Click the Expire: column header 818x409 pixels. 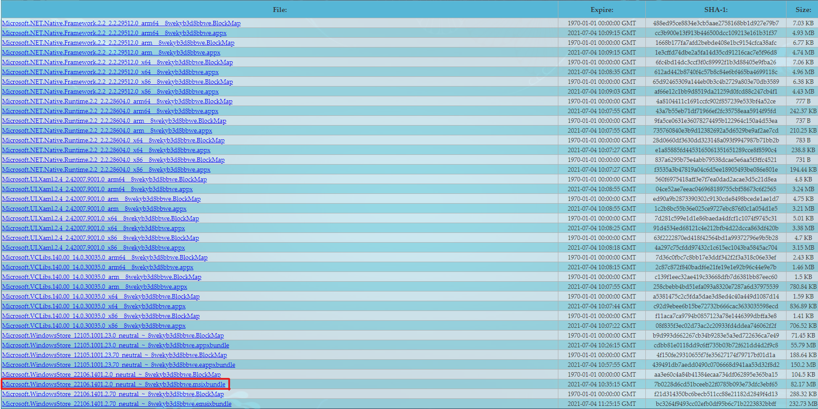(601, 9)
